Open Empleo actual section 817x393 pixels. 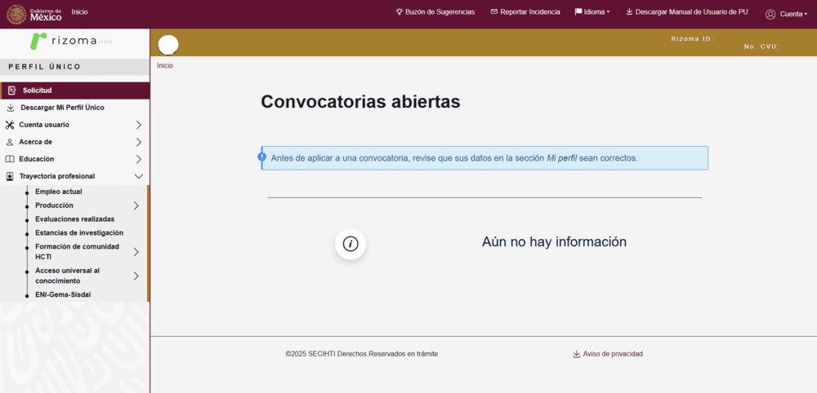click(58, 192)
